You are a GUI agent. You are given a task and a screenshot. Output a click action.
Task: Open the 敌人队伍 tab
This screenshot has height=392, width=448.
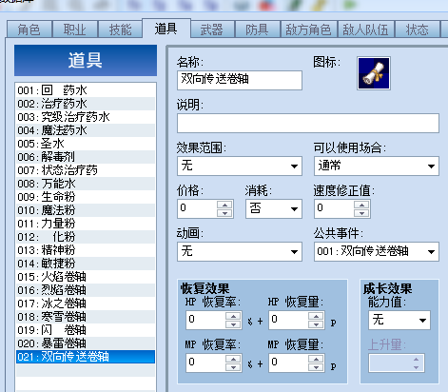tap(366, 29)
